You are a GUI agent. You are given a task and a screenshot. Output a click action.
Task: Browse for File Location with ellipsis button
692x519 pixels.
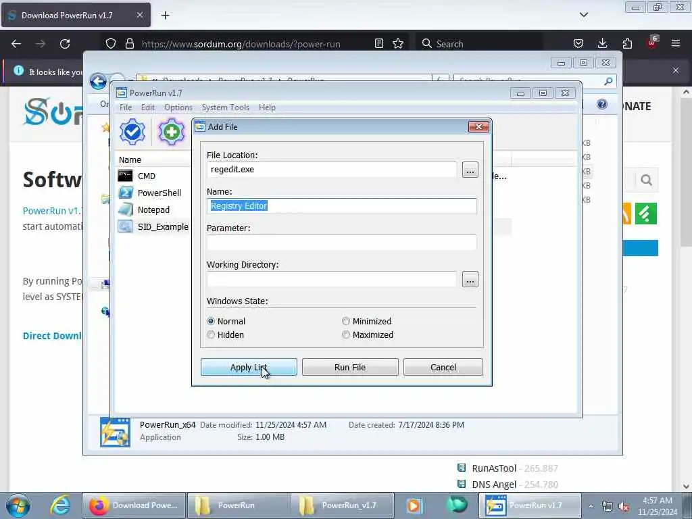[x=470, y=170]
